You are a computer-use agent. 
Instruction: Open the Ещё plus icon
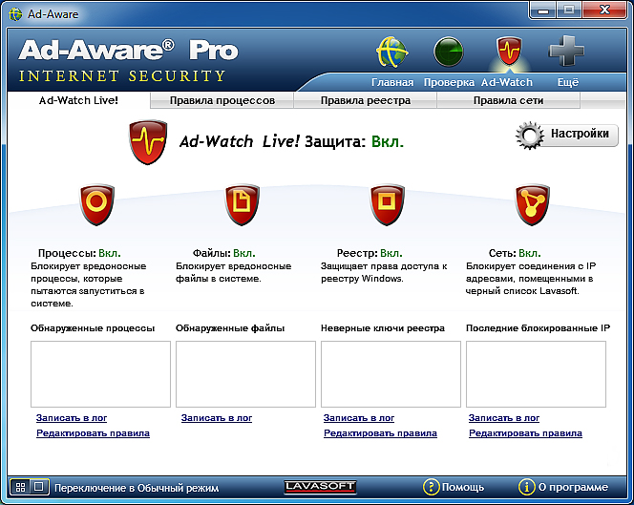(x=566, y=51)
